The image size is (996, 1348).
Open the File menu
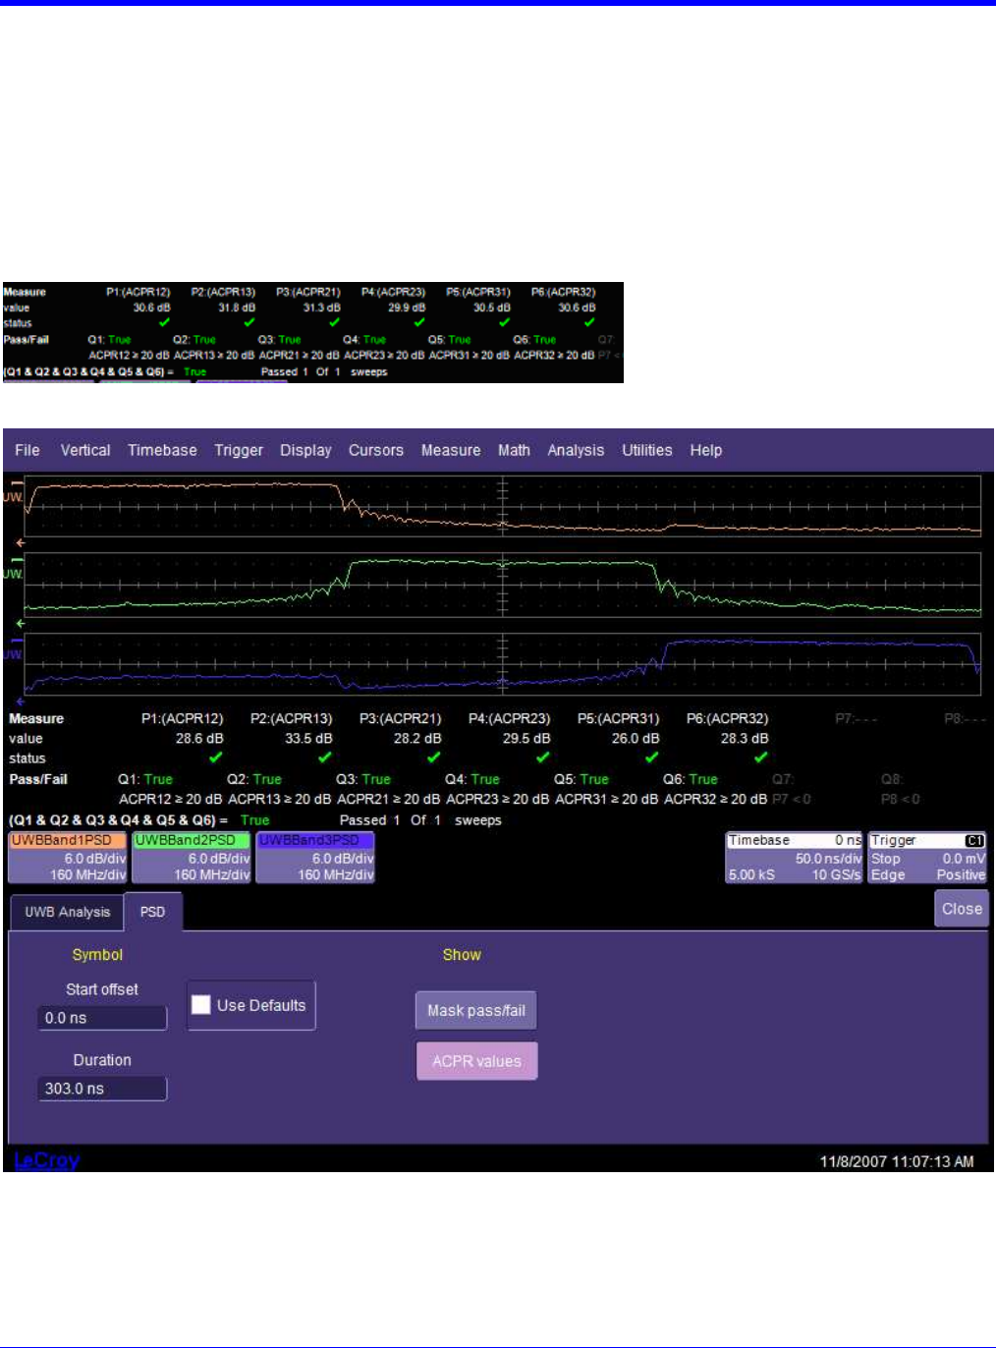pos(28,450)
